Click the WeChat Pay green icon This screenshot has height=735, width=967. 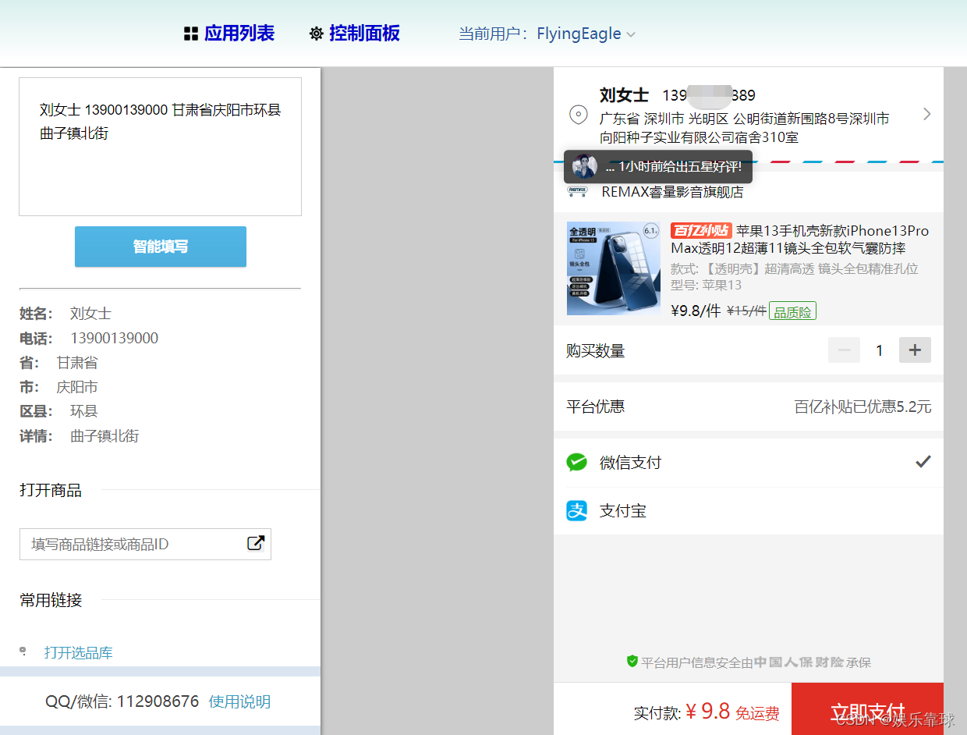pyautogui.click(x=576, y=463)
